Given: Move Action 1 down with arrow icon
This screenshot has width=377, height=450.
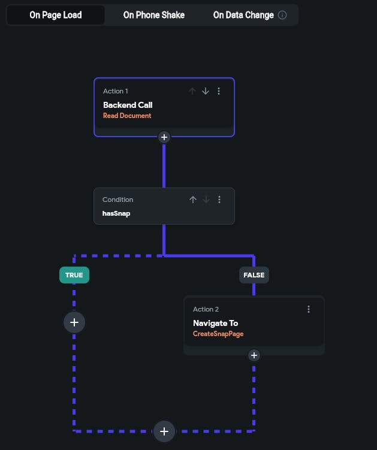Looking at the screenshot, I should (x=206, y=91).
